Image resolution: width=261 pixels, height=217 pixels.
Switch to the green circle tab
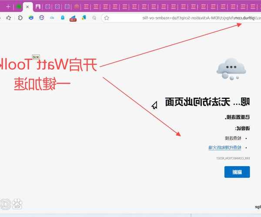(19, 7)
